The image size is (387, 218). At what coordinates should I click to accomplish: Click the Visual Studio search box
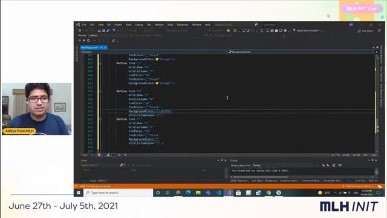tap(236, 25)
